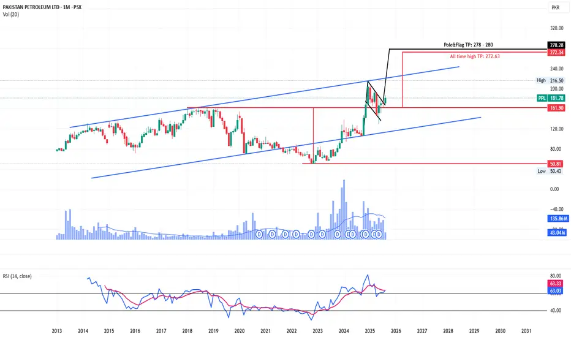Click the 43.04M volume label
This screenshot has height=337, width=571.
(557, 232)
